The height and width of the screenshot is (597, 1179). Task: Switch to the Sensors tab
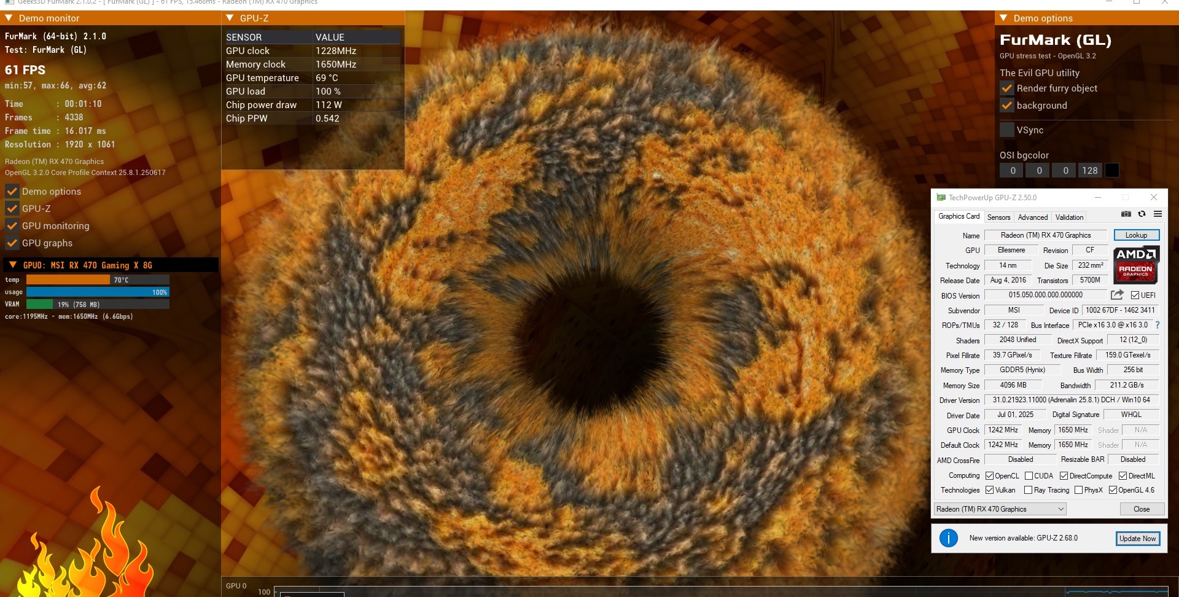[x=998, y=217]
